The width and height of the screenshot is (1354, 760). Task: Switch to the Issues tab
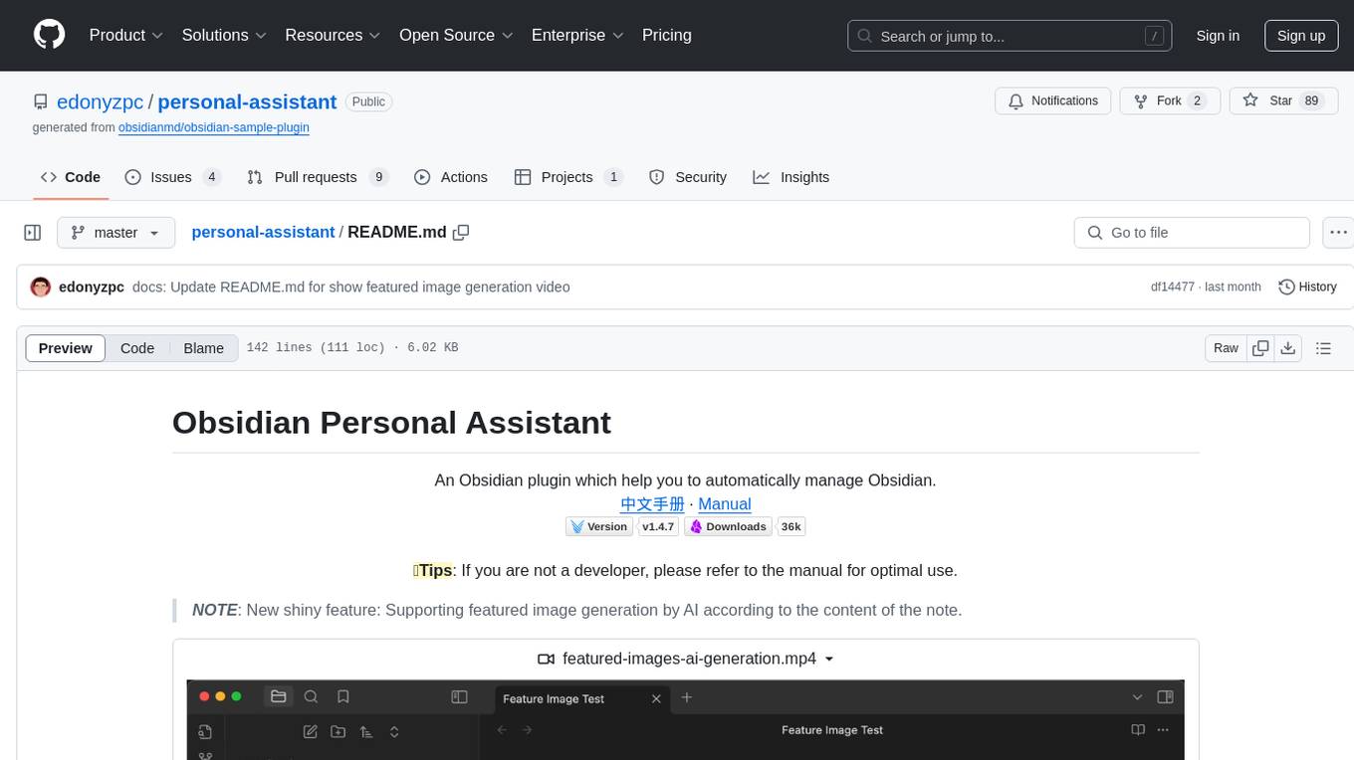pos(172,177)
